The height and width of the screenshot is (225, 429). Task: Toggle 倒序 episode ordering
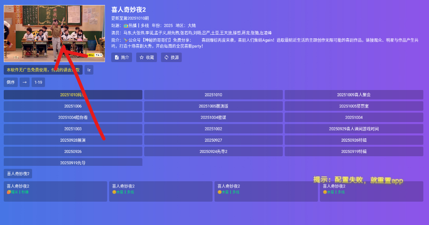pyautogui.click(x=11, y=82)
